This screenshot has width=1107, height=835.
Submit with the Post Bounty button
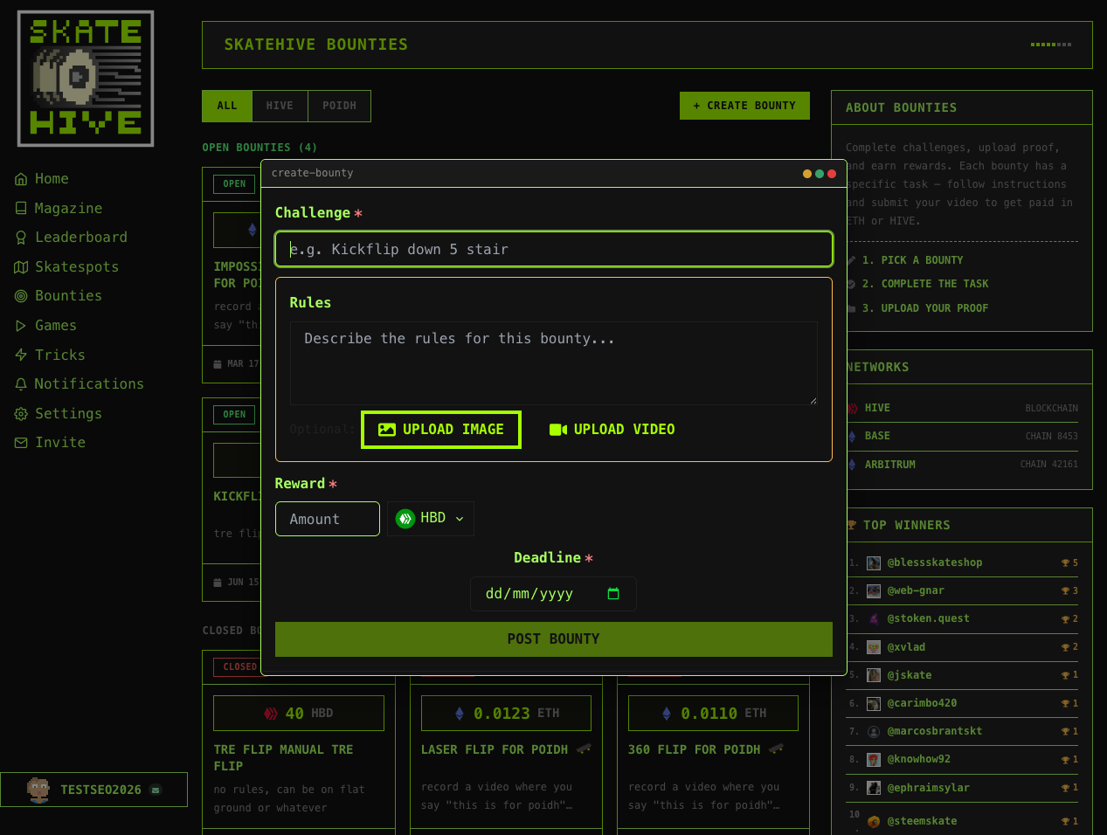click(x=553, y=639)
